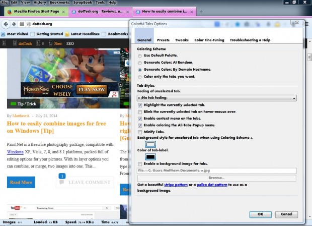Open the Help menu

click(x=112, y=3)
